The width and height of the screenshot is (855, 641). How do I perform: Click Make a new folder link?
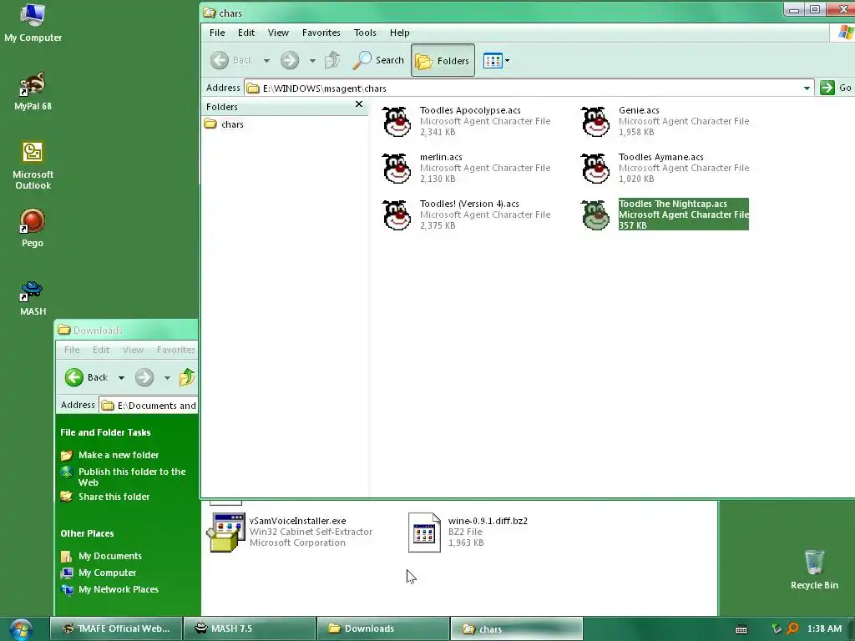pos(119,455)
